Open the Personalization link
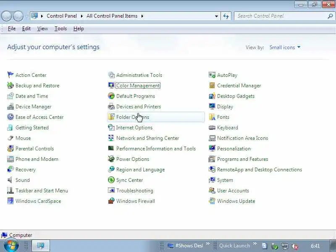Image resolution: width=336 pixels, height=252 pixels. (x=234, y=149)
